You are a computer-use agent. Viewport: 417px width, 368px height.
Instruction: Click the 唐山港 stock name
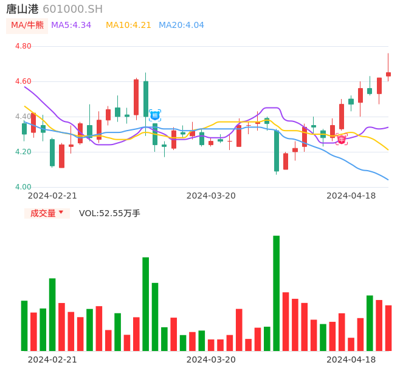[22, 9]
